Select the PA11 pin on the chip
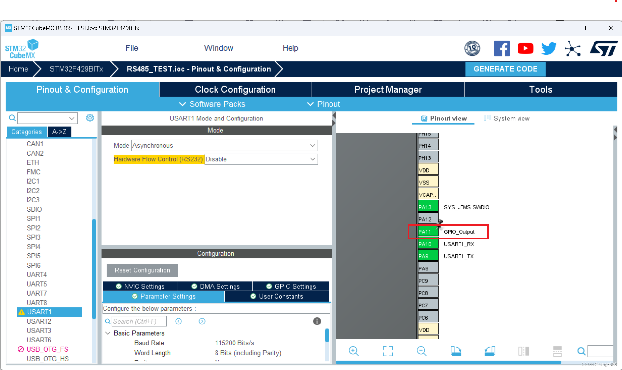The width and height of the screenshot is (622, 370). (428, 231)
